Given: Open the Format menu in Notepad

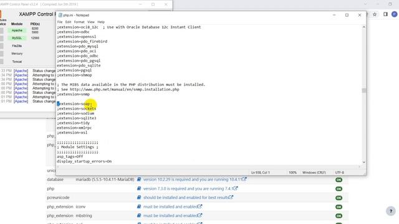Looking at the screenshot, I should pyautogui.click(x=79, y=22).
